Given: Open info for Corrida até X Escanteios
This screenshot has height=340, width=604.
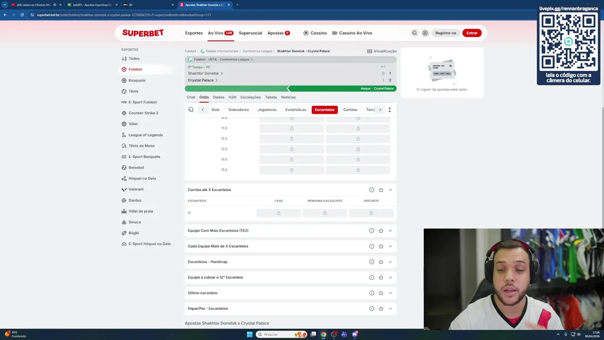Looking at the screenshot, I should (x=371, y=190).
